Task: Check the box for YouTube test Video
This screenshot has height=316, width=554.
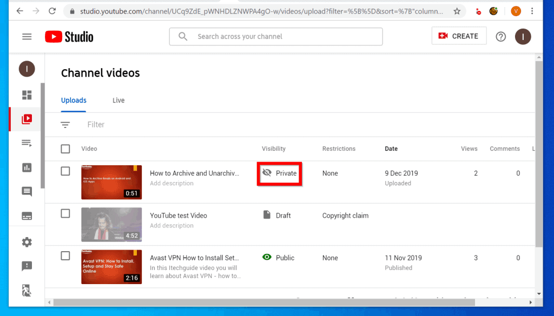Action: coord(65,213)
